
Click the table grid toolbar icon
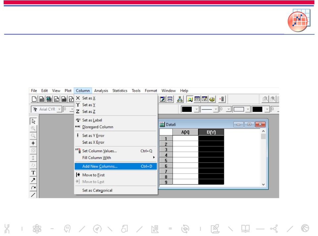point(197,99)
